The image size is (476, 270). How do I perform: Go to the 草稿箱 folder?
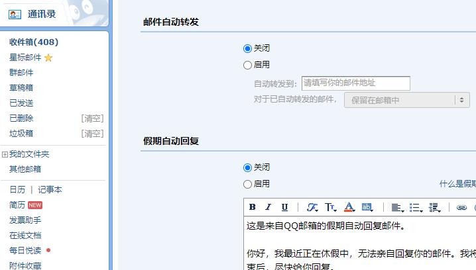pyautogui.click(x=21, y=88)
